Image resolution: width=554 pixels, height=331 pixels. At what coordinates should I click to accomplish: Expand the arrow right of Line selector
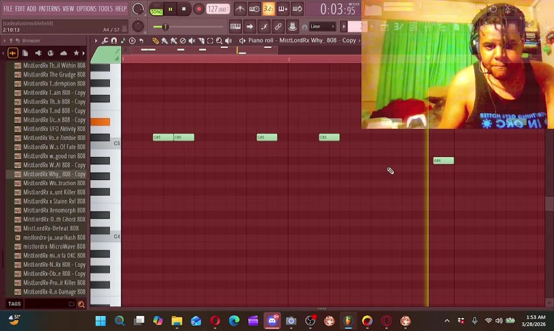pos(344,27)
